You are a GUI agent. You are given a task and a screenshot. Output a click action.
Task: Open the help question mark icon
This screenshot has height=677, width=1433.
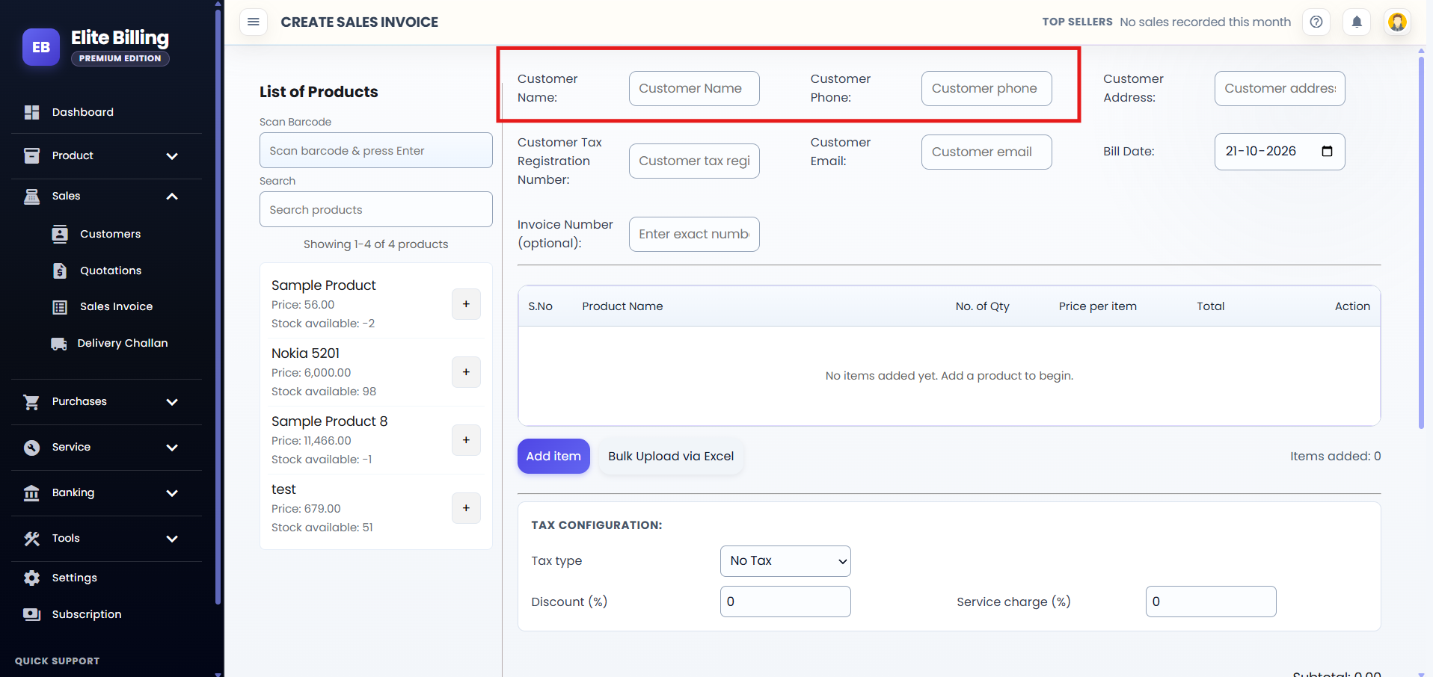tap(1316, 22)
